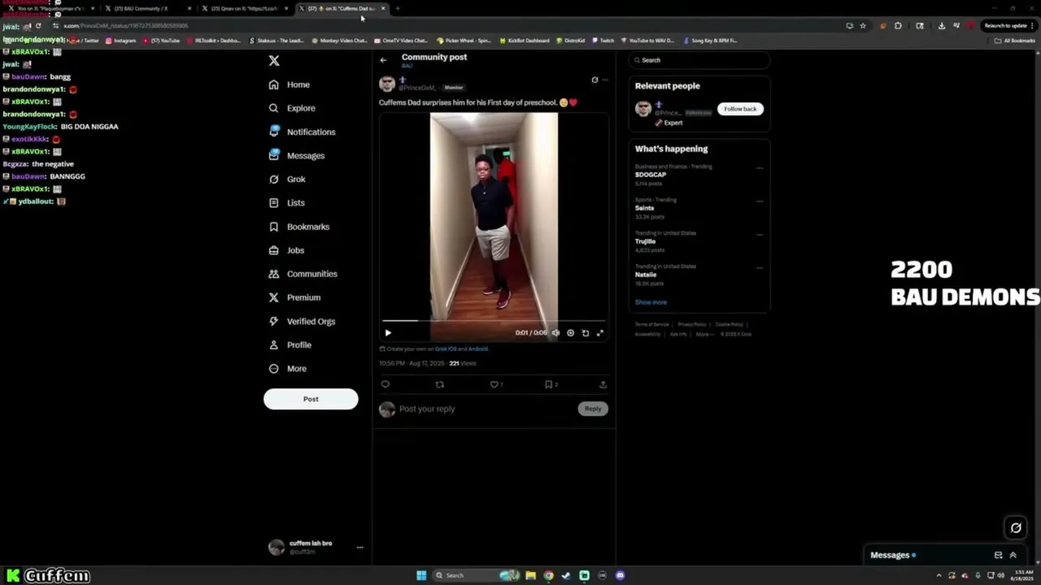Open the Home page
Viewport: 1041px width, 585px height.
point(290,84)
